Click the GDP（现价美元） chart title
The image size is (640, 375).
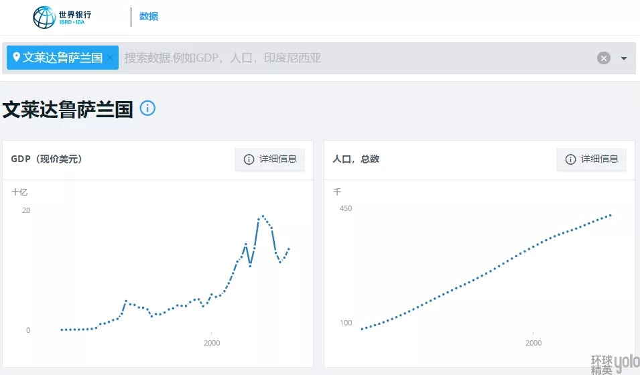click(47, 159)
